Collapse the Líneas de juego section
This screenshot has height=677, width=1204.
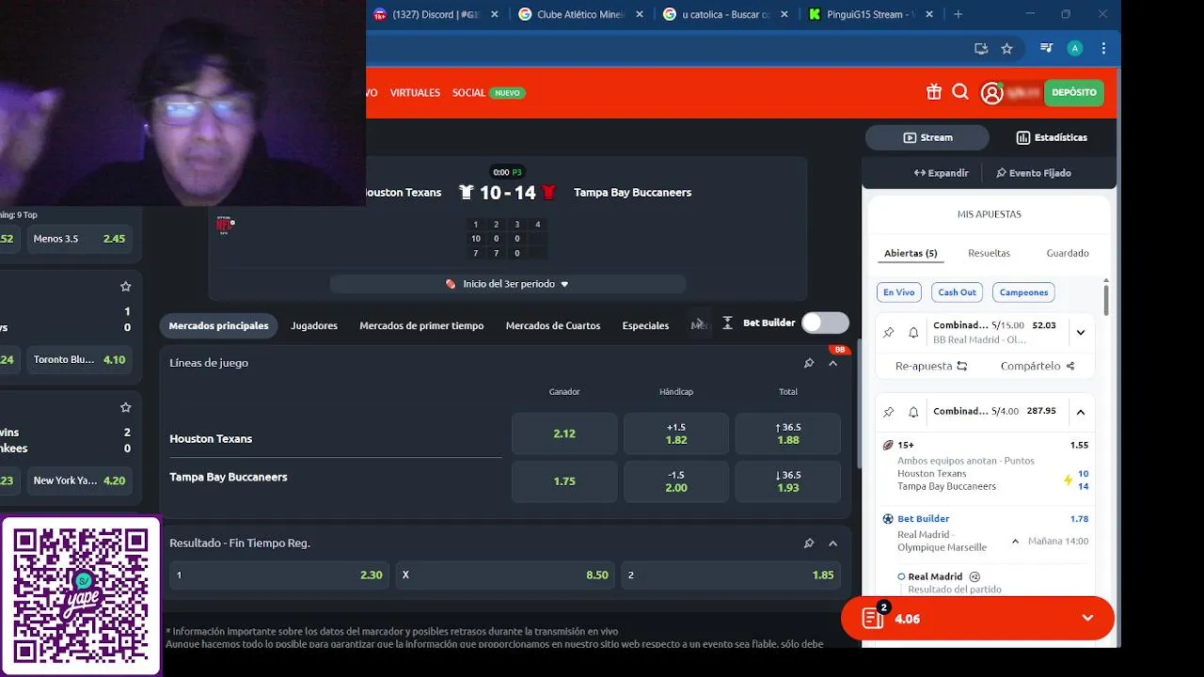tap(832, 363)
